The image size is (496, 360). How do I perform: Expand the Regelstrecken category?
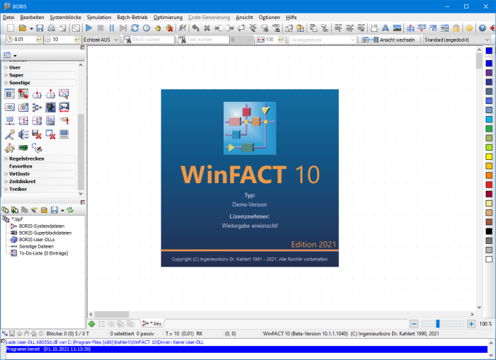[40, 158]
